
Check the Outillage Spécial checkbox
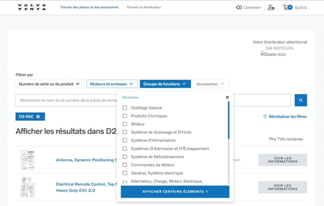click(125, 108)
